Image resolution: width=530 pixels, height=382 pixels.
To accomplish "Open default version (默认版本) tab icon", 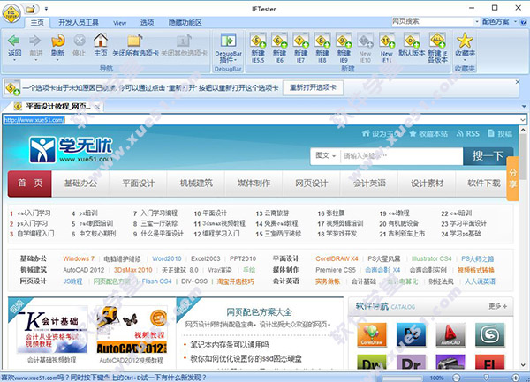I will 412,41.
